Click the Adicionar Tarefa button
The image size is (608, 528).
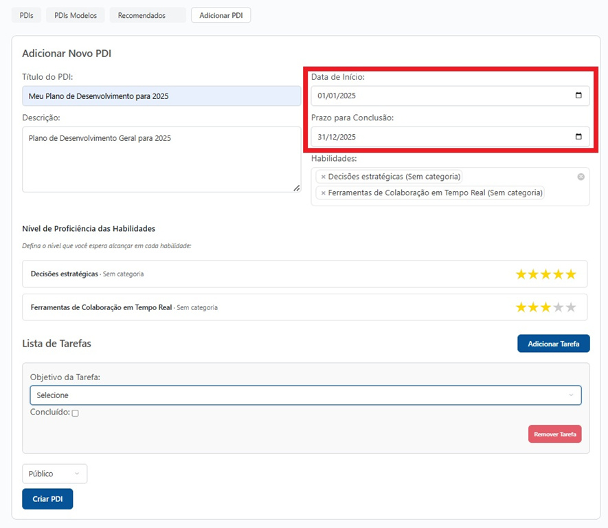(x=553, y=344)
